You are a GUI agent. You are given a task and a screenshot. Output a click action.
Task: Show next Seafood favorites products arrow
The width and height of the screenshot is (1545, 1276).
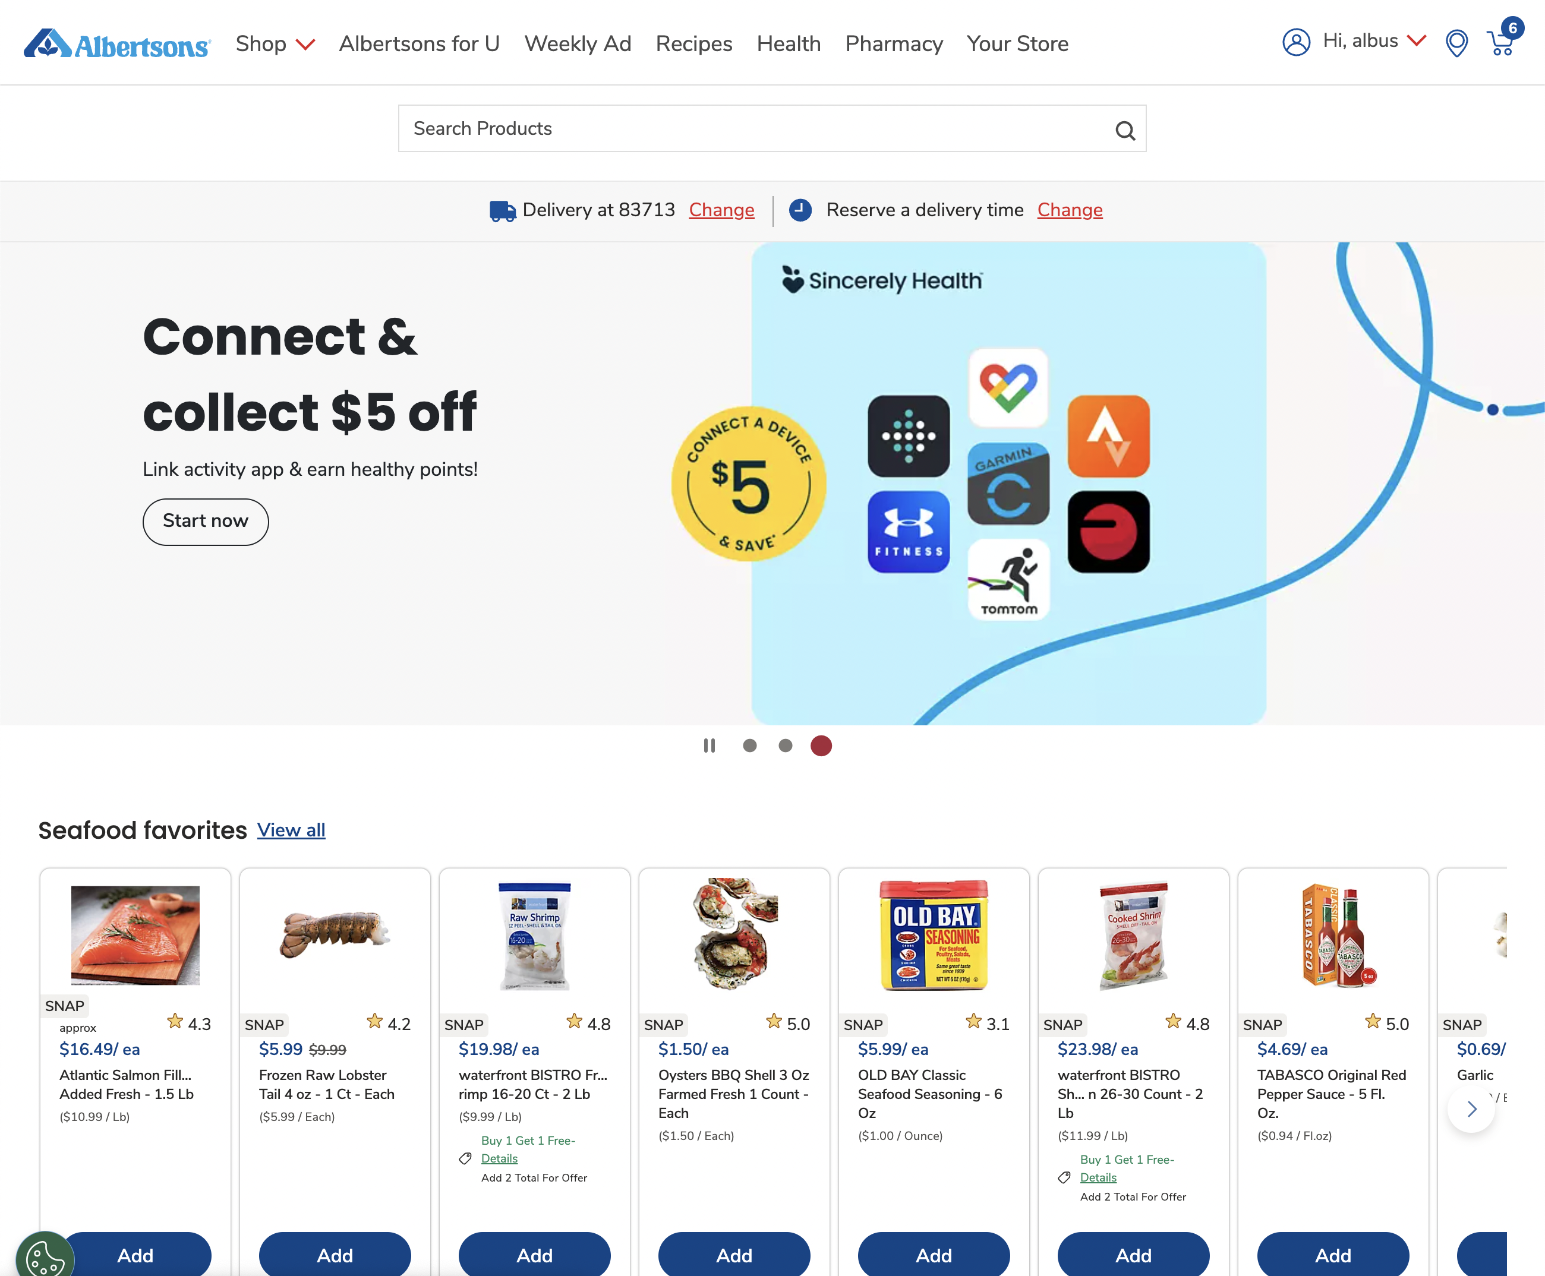coord(1471,1108)
